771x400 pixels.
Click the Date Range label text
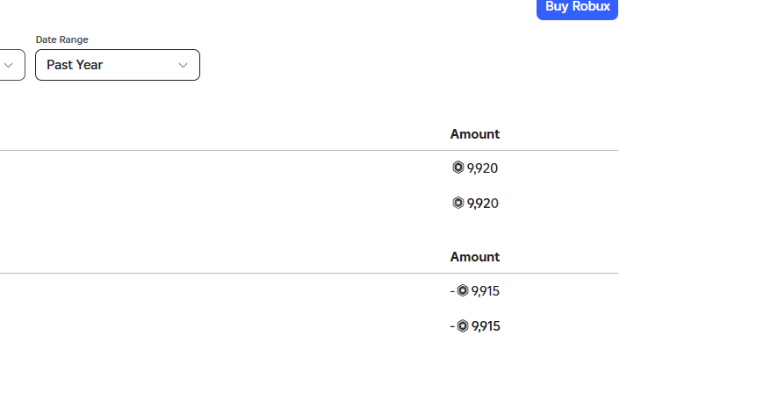click(x=62, y=39)
